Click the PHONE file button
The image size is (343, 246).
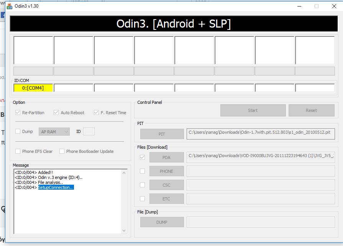(x=167, y=171)
